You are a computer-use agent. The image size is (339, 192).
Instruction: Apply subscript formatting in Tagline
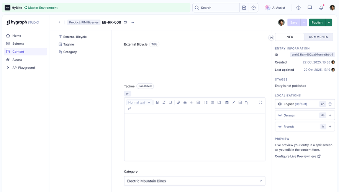coord(247,103)
